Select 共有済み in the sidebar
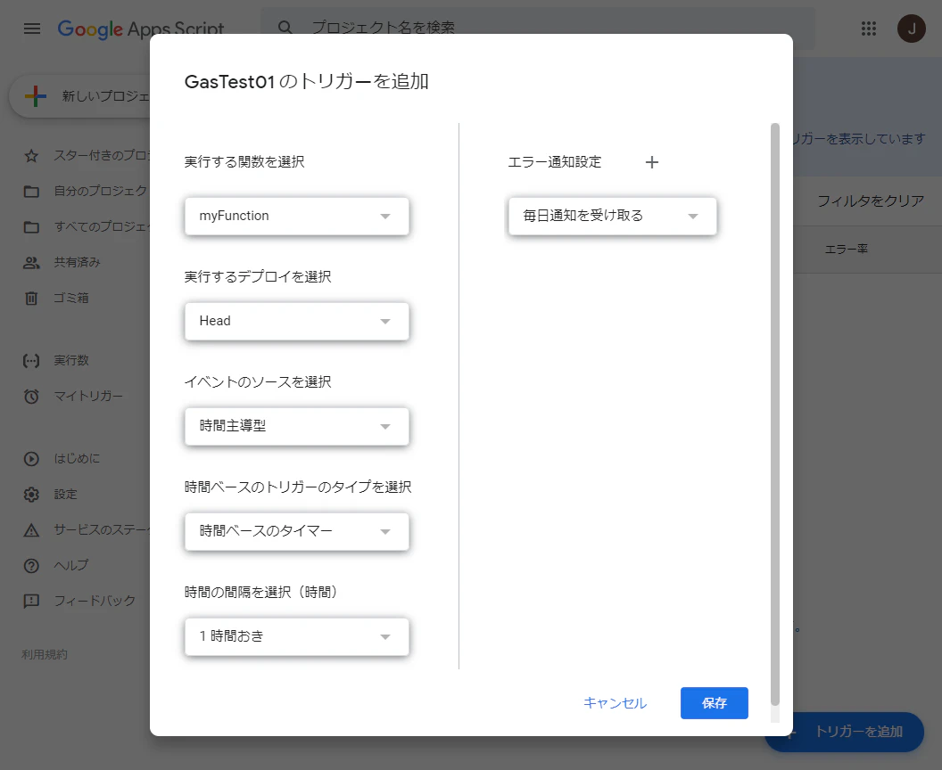 tap(77, 262)
